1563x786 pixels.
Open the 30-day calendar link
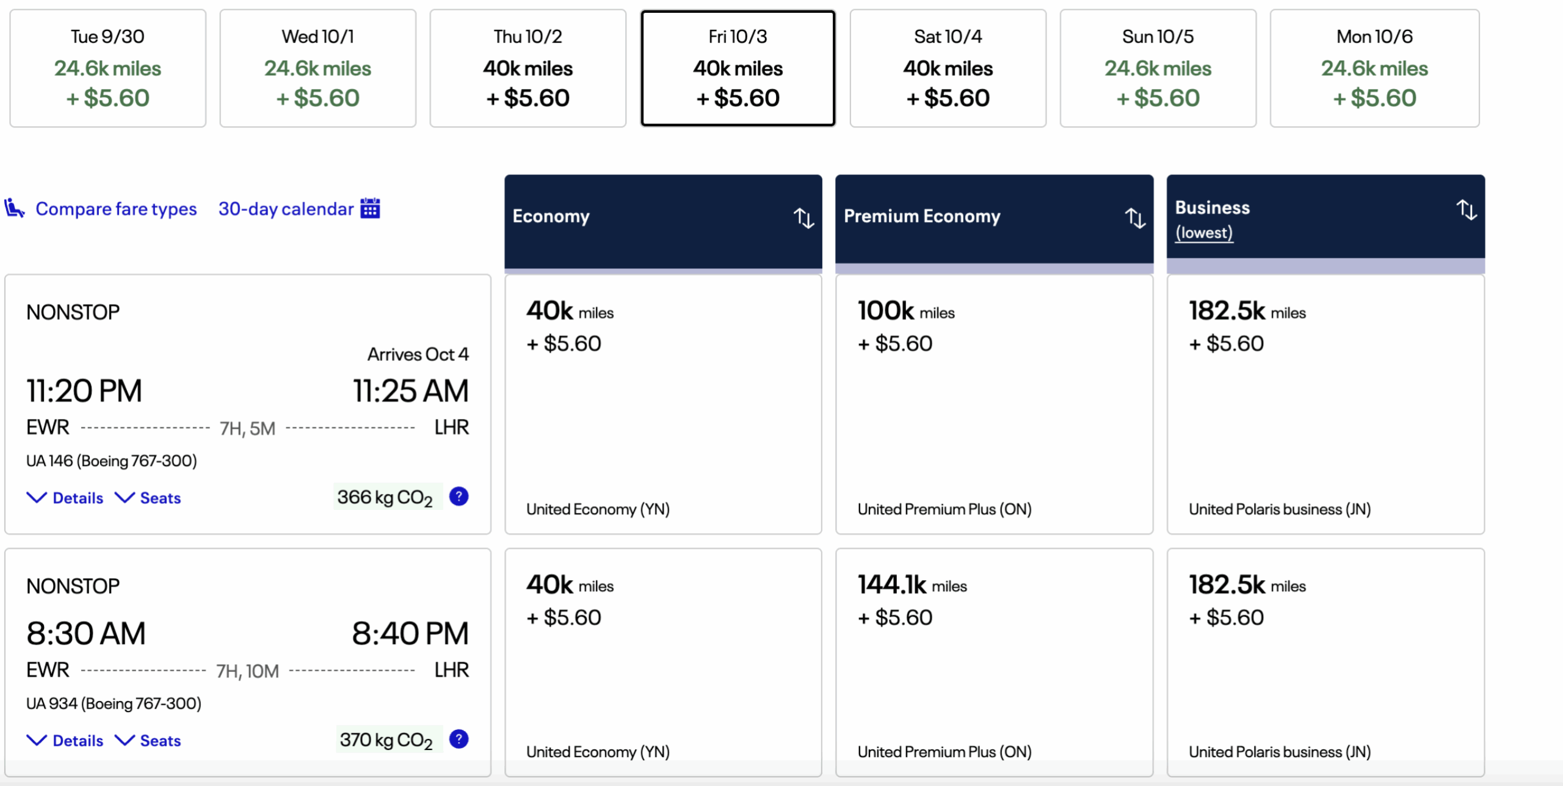click(x=286, y=209)
